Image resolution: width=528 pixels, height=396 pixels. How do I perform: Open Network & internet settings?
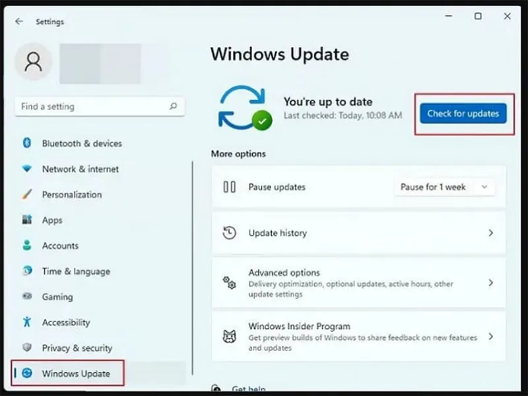81,169
